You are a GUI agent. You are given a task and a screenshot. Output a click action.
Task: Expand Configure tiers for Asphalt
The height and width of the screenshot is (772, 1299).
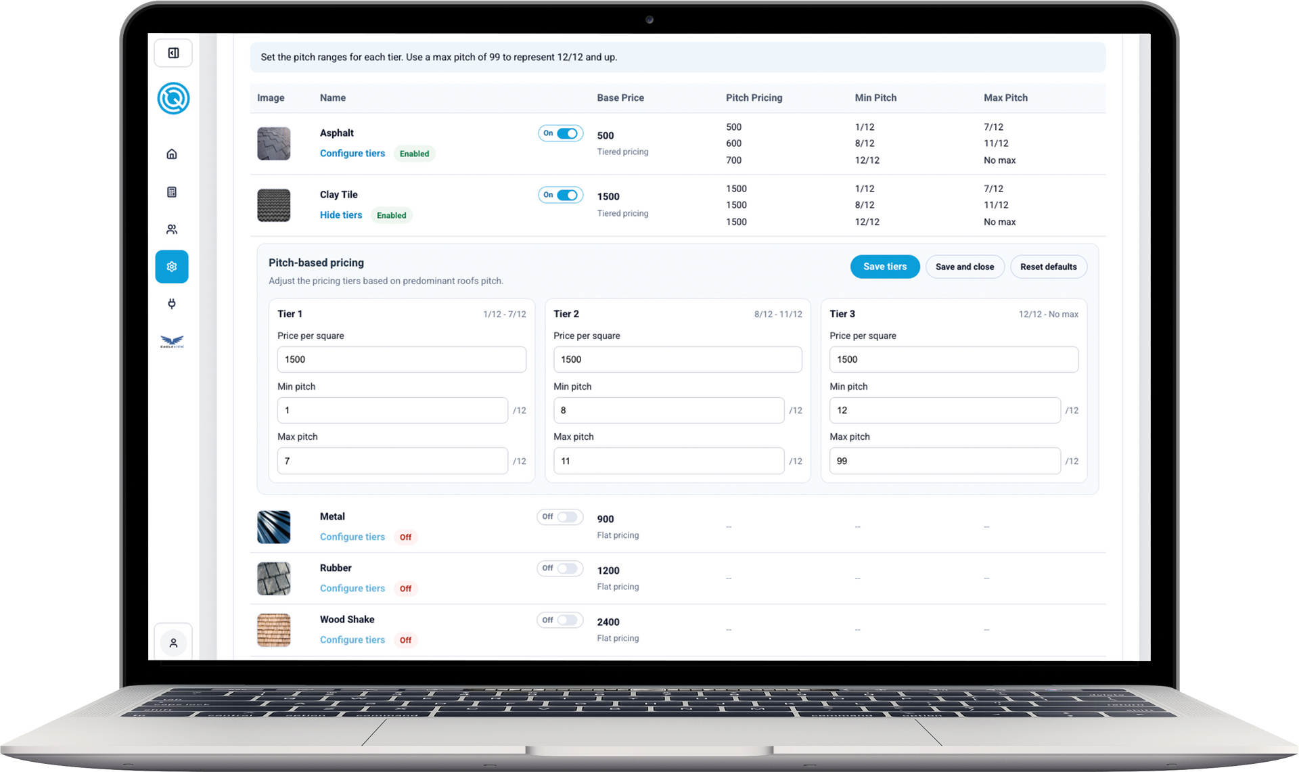(352, 154)
